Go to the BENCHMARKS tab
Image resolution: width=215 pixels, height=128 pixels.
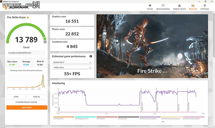(163, 7)
